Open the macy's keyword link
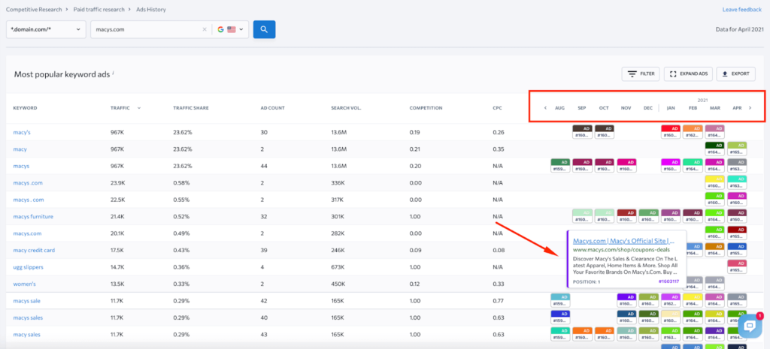Image resolution: width=770 pixels, height=349 pixels. pyautogui.click(x=22, y=132)
